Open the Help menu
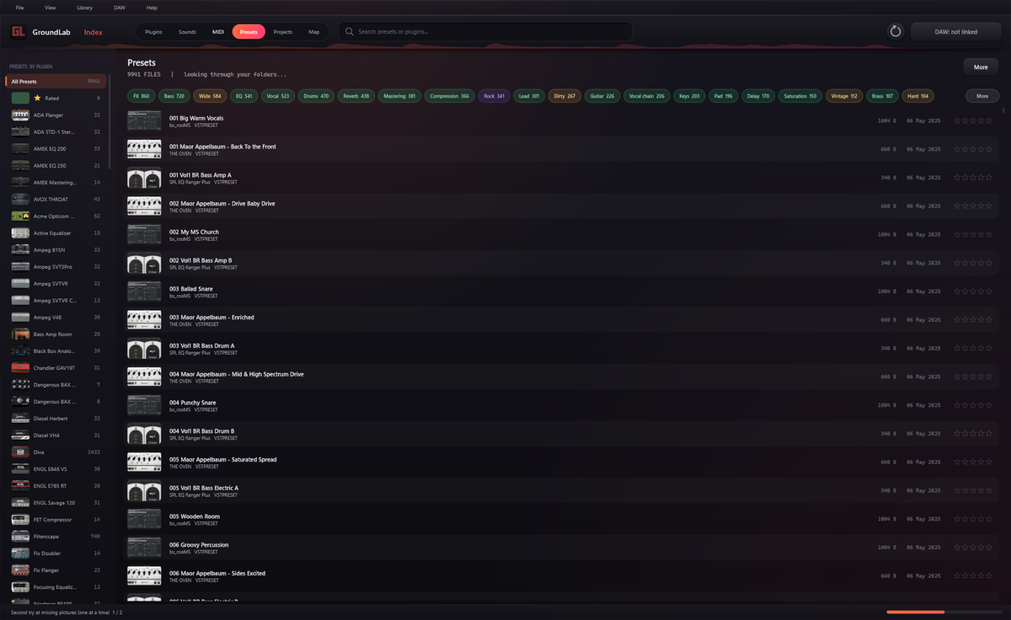This screenshot has width=1011, height=620. tap(152, 8)
